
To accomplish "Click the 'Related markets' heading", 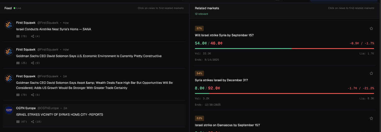I will tap(207, 8).
